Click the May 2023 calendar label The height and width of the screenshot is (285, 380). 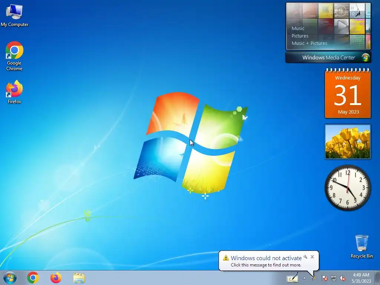click(348, 112)
